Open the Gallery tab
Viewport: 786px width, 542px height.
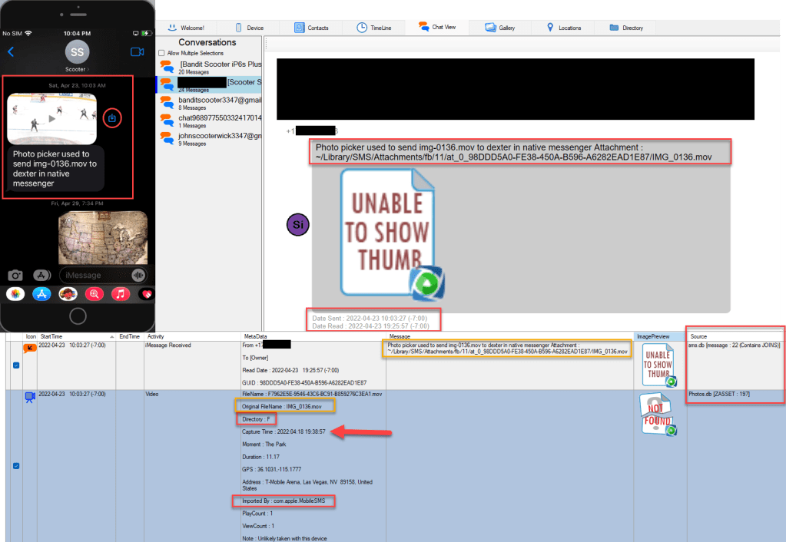pyautogui.click(x=500, y=28)
